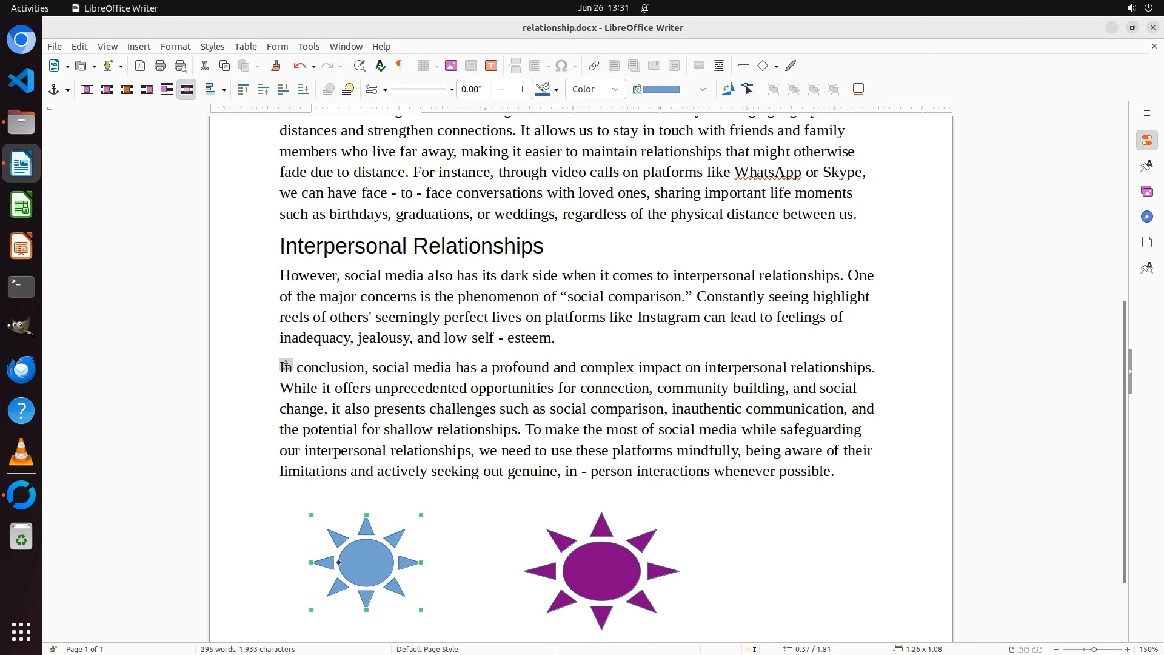Click the Bring to Front icon
This screenshot has width=1164, height=655.
tap(242, 89)
